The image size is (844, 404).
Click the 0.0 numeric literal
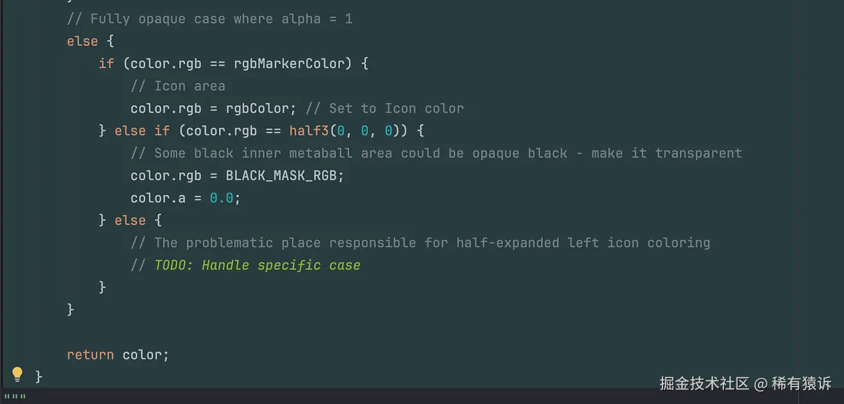[x=221, y=198]
